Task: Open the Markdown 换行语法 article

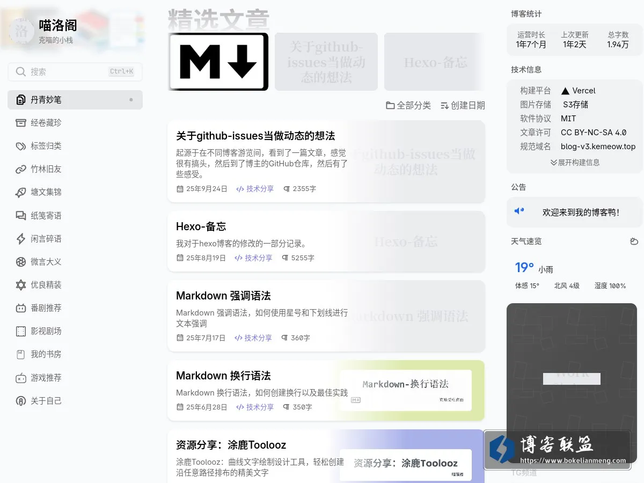Action: pos(223,376)
